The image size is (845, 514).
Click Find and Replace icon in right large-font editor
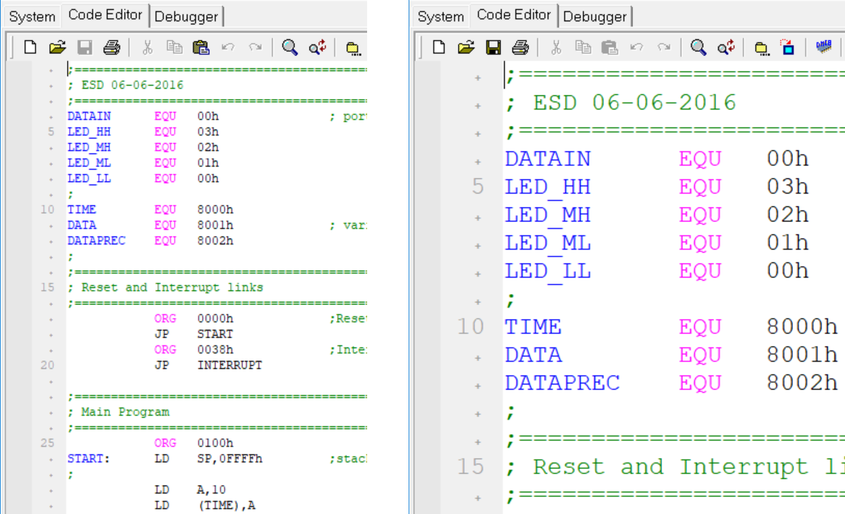pyautogui.click(x=726, y=47)
